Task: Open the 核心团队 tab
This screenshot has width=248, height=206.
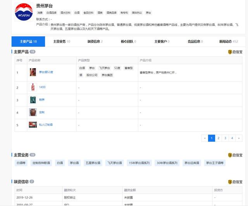Action: click(128, 41)
